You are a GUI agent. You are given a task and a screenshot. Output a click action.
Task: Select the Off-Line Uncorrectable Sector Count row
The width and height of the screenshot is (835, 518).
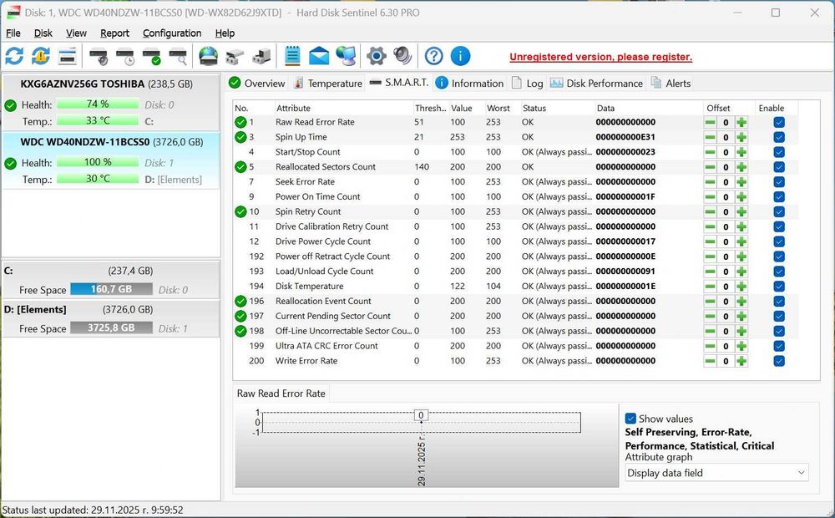tap(515, 331)
